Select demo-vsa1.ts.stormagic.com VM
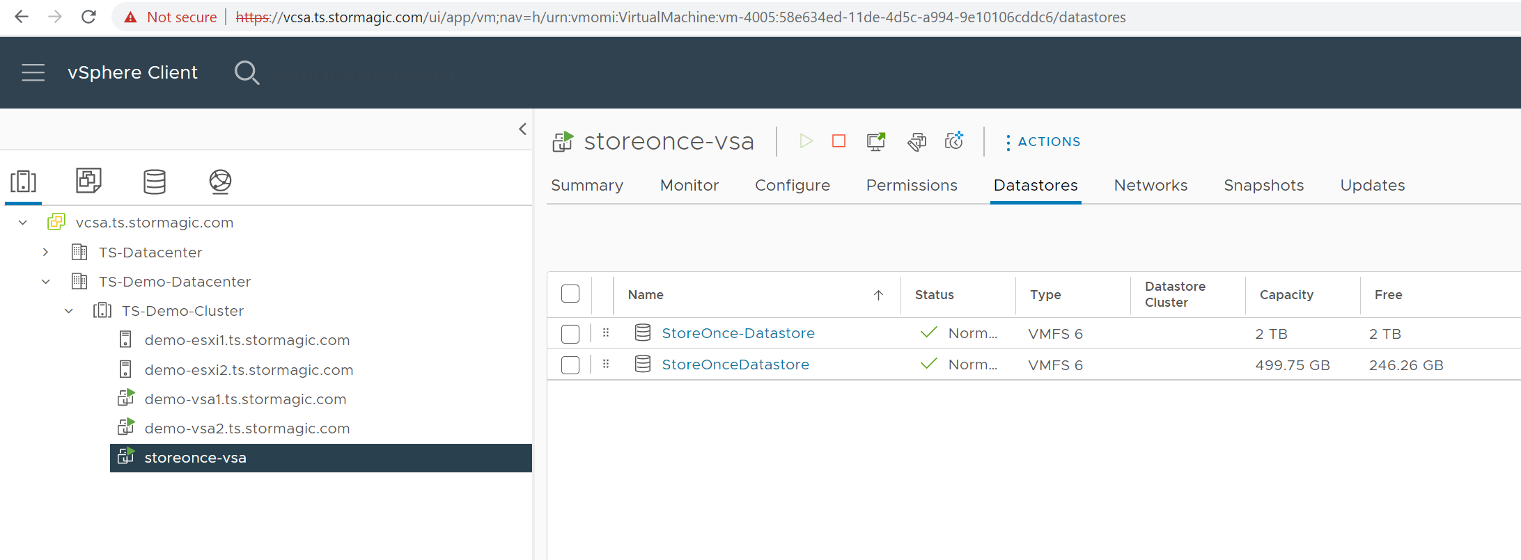 tap(245, 399)
